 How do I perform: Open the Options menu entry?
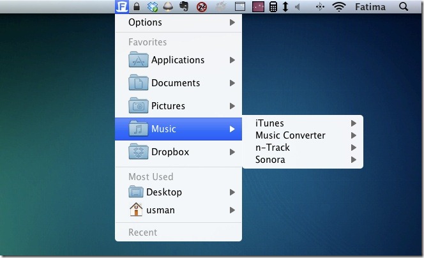point(178,22)
